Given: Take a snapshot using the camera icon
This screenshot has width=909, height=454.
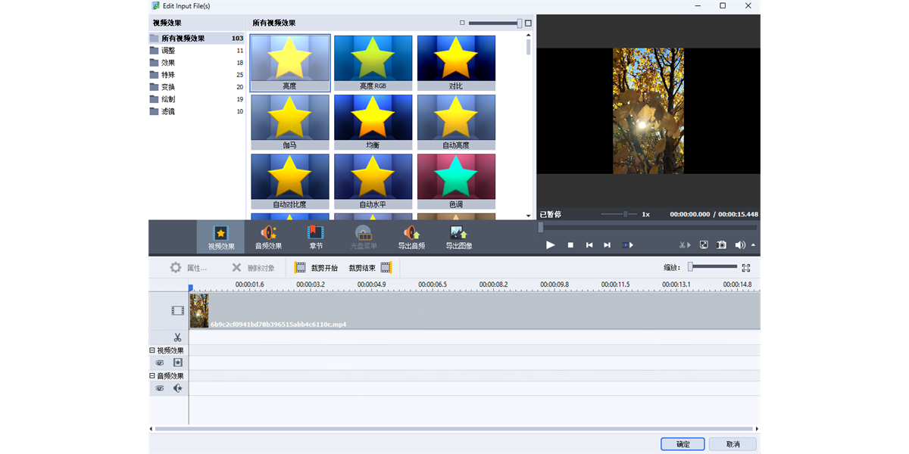Looking at the screenshot, I should [721, 244].
